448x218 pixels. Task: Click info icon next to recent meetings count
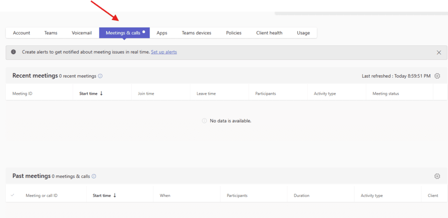tap(100, 76)
